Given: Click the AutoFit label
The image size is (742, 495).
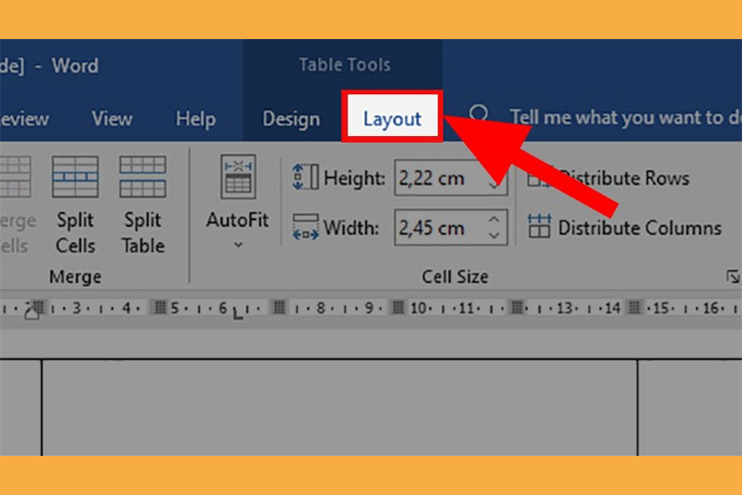Looking at the screenshot, I should click(x=238, y=220).
